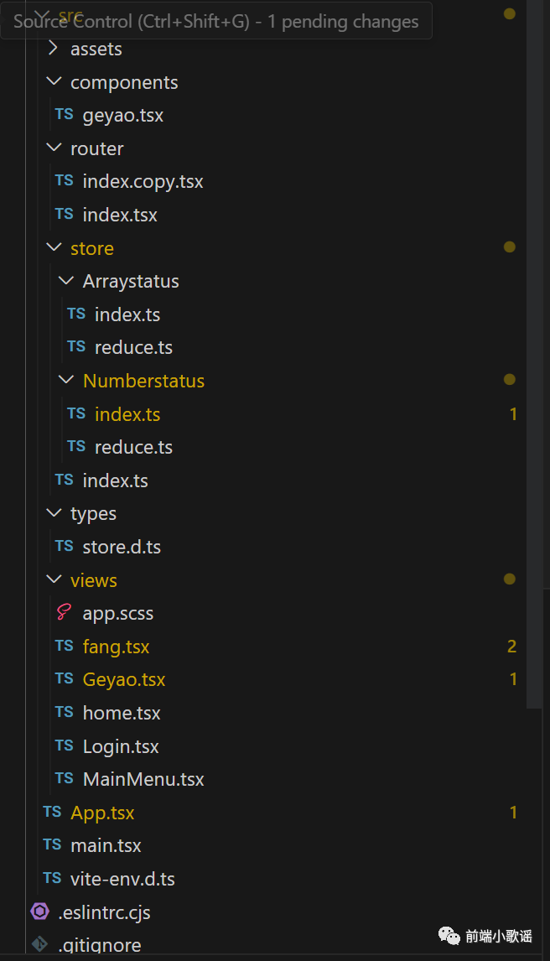Viewport: 550px width, 961px height.
Task: Click modified dot on Numberstatus folder
Action: coord(510,380)
